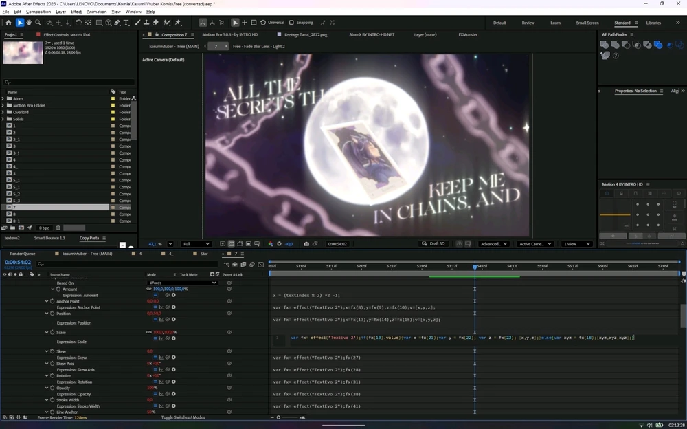This screenshot has width=687, height=429.
Task: Open the Effect menu
Action: point(76,12)
